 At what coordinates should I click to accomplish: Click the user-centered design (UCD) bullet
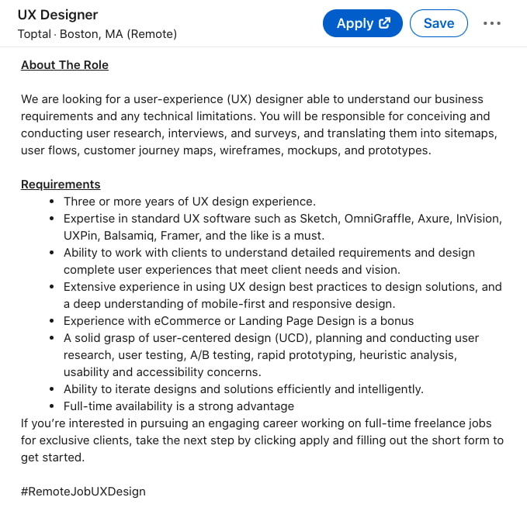(271, 354)
